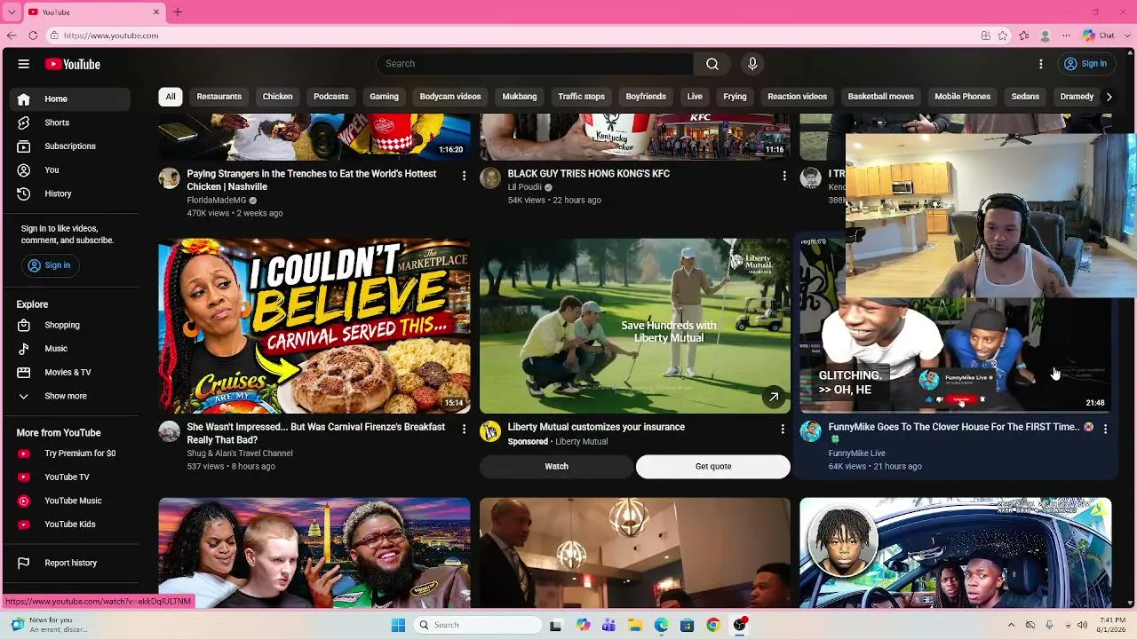
Task: Open Shug & Alan's Travel Channel link
Action: tap(240, 454)
